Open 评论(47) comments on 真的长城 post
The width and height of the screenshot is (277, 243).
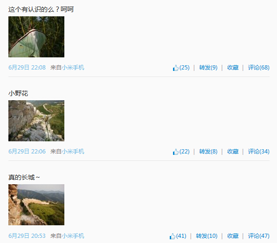[259, 236]
